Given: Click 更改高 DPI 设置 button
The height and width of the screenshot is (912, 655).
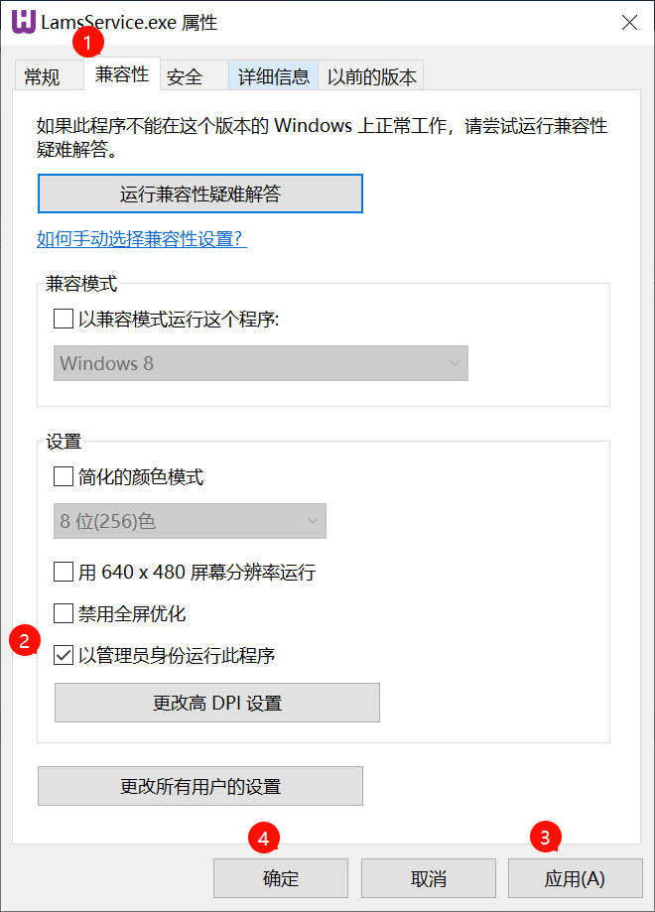Looking at the screenshot, I should coord(216,703).
